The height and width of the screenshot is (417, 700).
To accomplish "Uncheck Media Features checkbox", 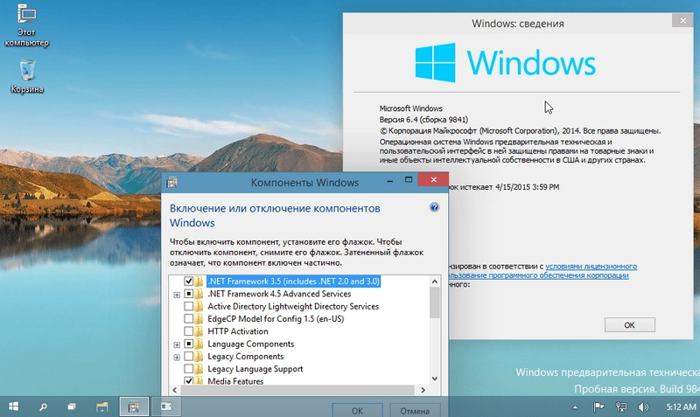I will (188, 381).
